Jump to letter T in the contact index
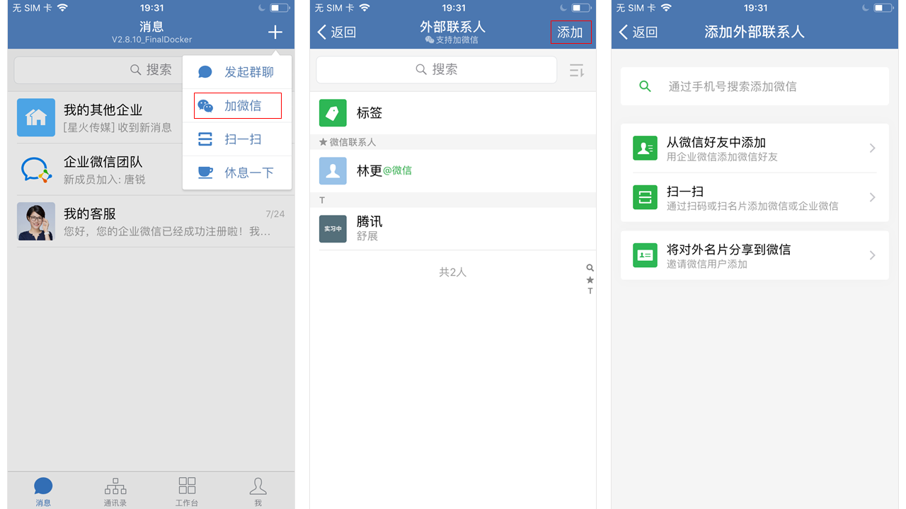The width and height of the screenshot is (906, 509). click(x=590, y=290)
